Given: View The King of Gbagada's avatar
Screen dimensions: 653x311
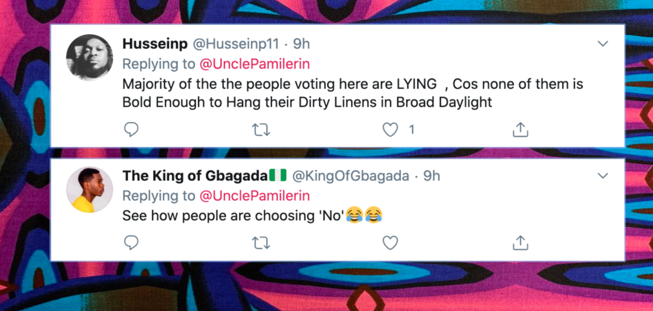Looking at the screenshot, I should click(x=90, y=190).
